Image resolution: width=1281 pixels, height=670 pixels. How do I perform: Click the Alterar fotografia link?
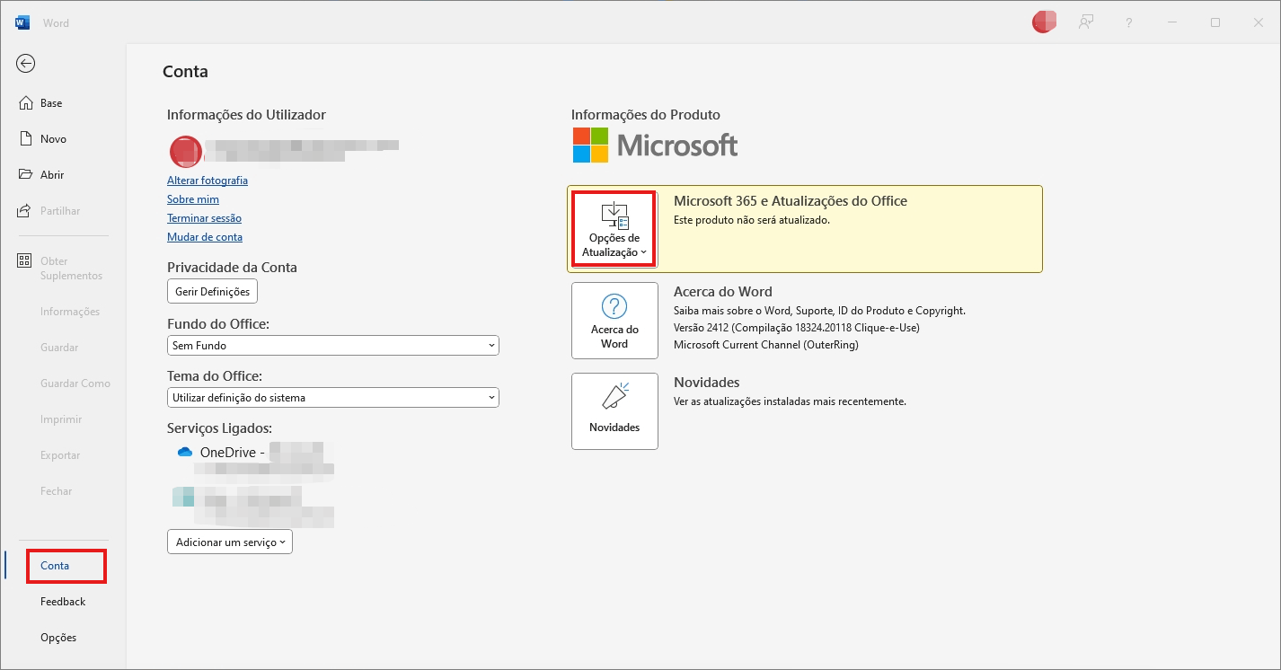[208, 181]
